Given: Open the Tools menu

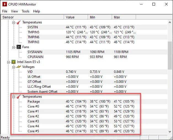Looking at the screenshot, I should pos(25,11).
